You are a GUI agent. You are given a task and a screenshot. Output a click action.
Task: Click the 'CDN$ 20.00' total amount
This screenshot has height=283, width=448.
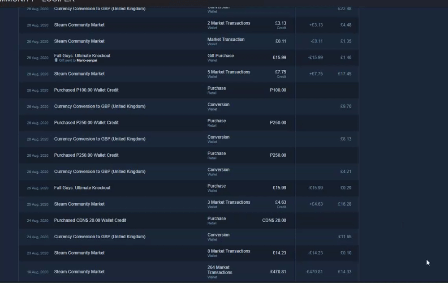coord(274,220)
